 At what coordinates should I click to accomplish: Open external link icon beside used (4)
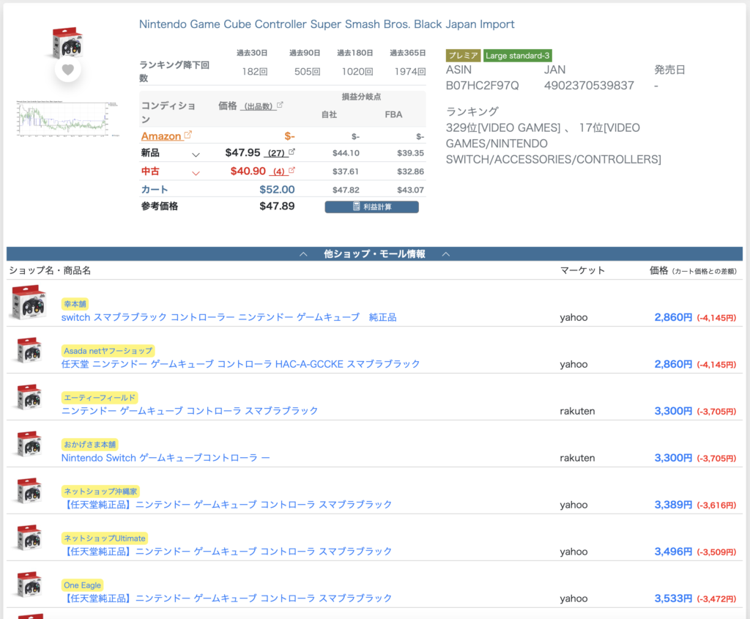tap(292, 170)
